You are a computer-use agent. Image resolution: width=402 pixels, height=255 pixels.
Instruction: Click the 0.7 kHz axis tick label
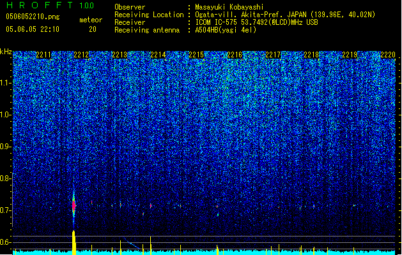pos(6,210)
